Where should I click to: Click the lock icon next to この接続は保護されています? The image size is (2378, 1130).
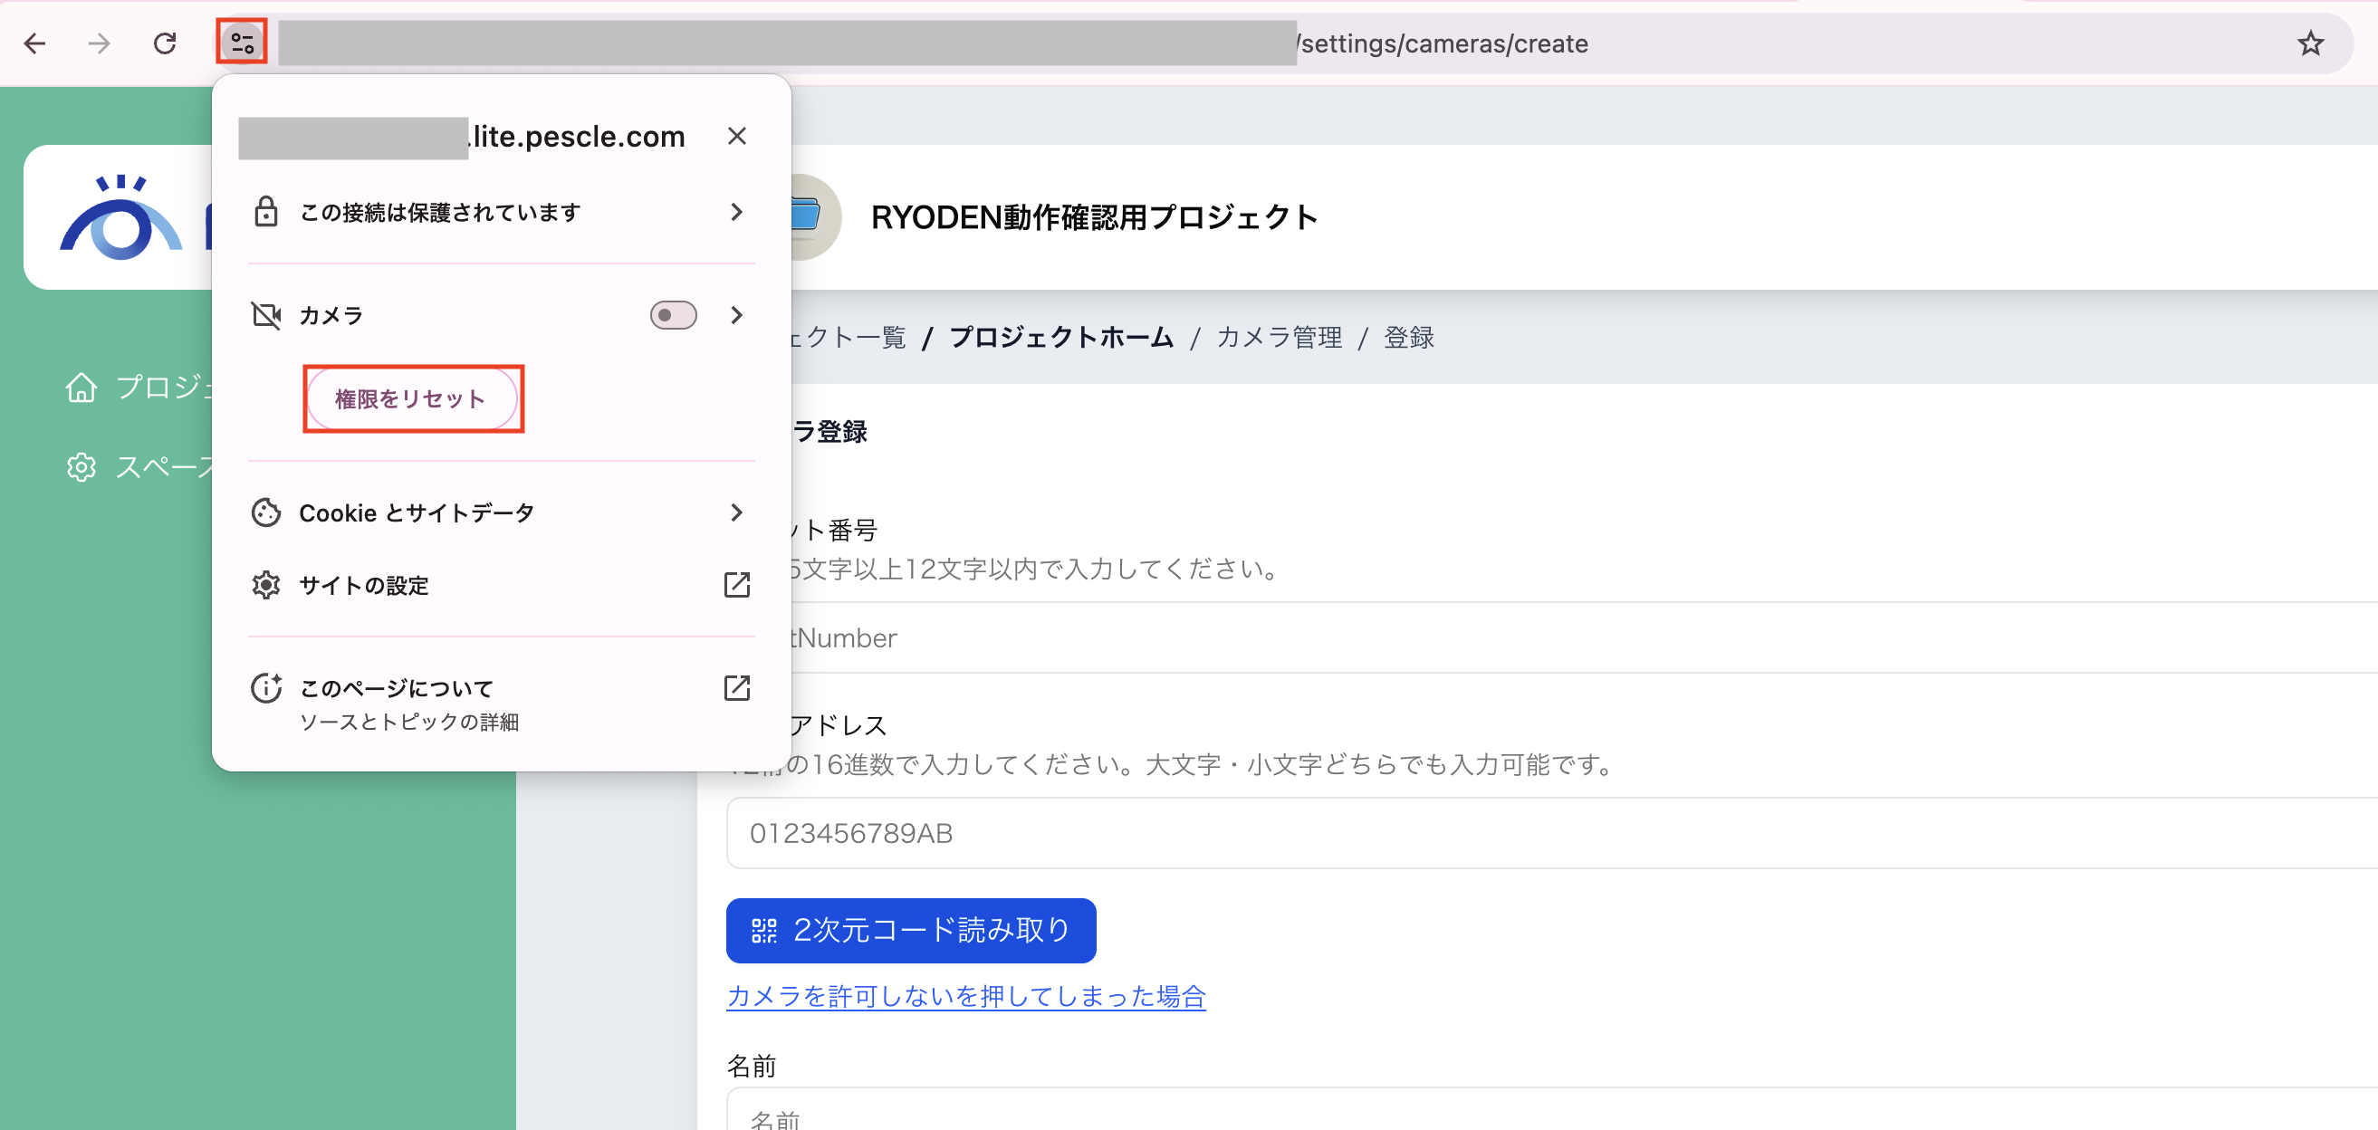[267, 211]
